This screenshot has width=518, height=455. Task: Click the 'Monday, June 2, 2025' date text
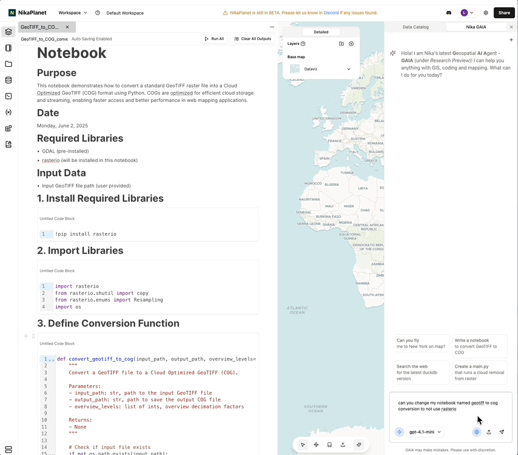(x=62, y=126)
